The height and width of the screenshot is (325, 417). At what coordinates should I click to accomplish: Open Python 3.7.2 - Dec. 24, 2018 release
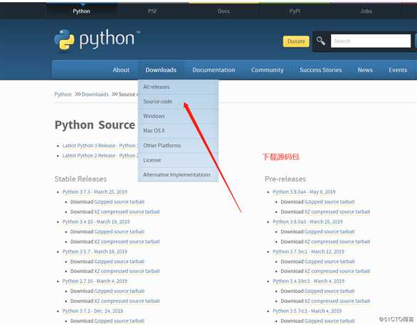[93, 311]
